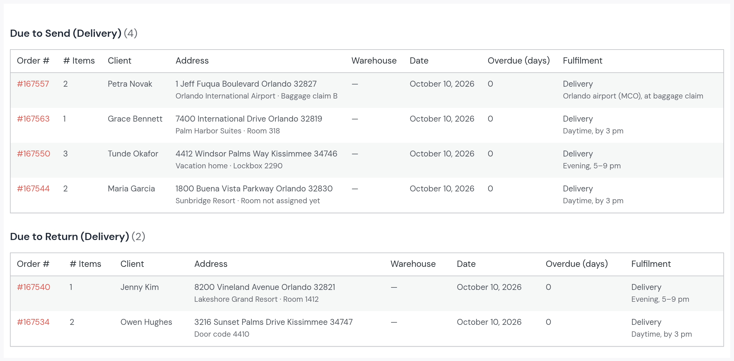734x361 pixels.
Task: Select client name Owen Hughes
Action: click(x=146, y=322)
